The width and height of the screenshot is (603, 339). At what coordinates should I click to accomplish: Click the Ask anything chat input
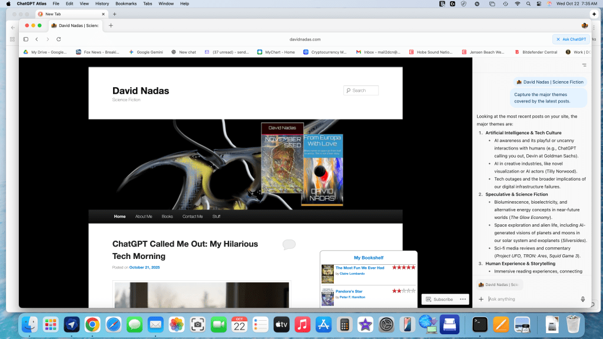click(530, 299)
